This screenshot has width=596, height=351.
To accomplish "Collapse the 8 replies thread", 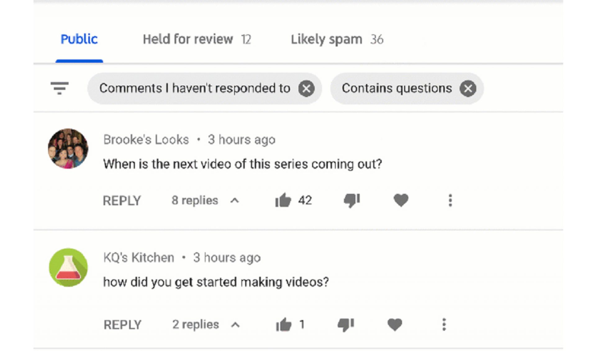I will [235, 200].
